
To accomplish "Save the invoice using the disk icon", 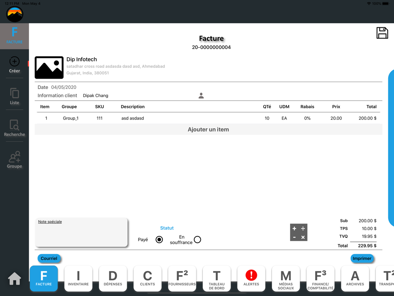I will (382, 33).
